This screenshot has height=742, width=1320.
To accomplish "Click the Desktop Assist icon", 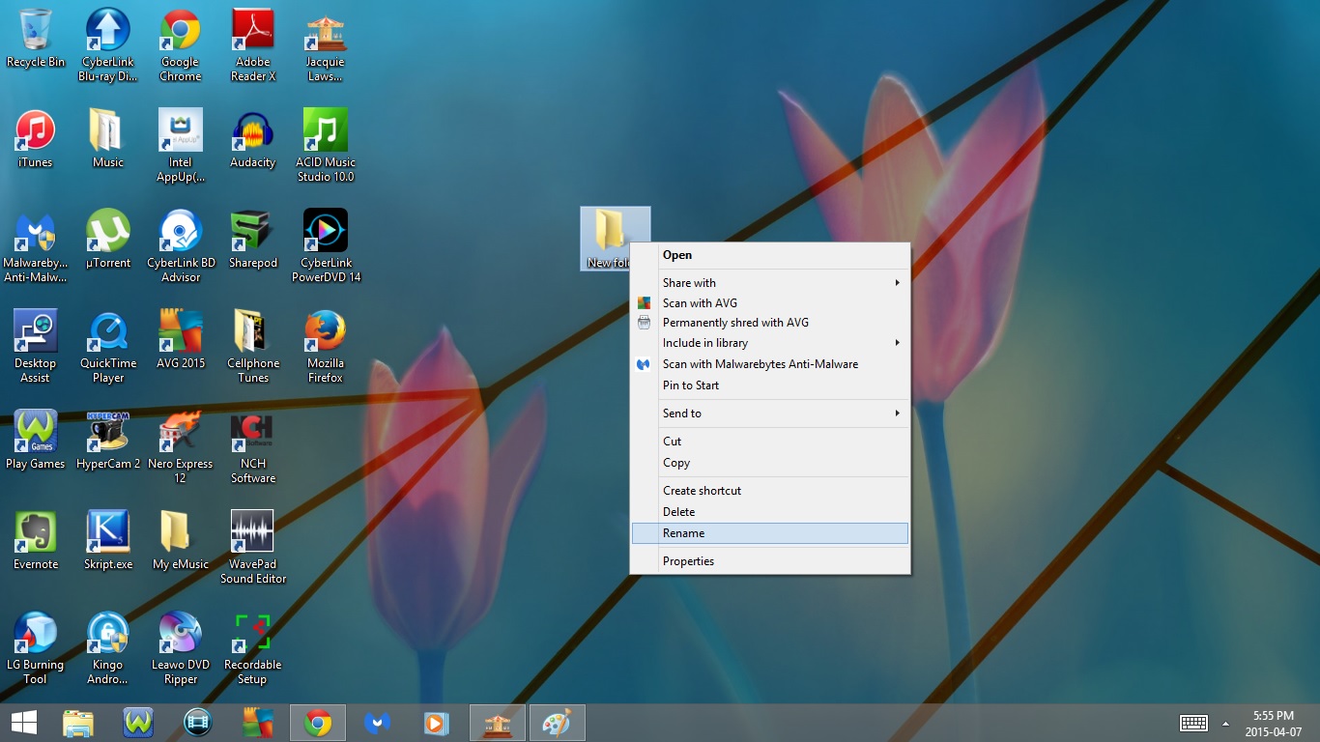I will 36,347.
